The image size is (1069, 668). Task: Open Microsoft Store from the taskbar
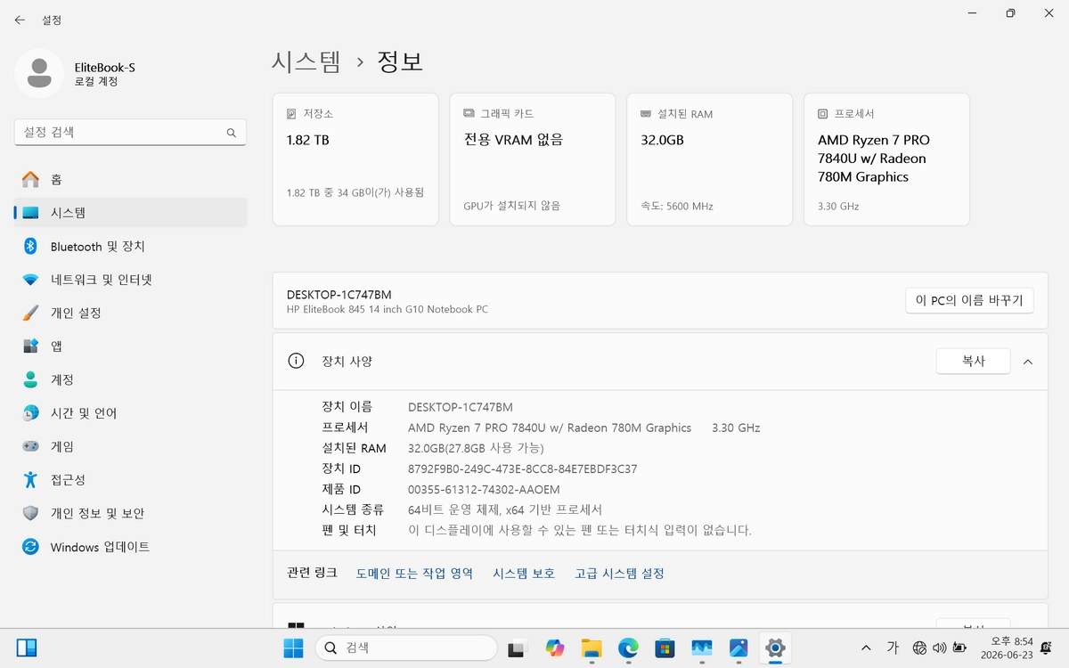coord(665,648)
